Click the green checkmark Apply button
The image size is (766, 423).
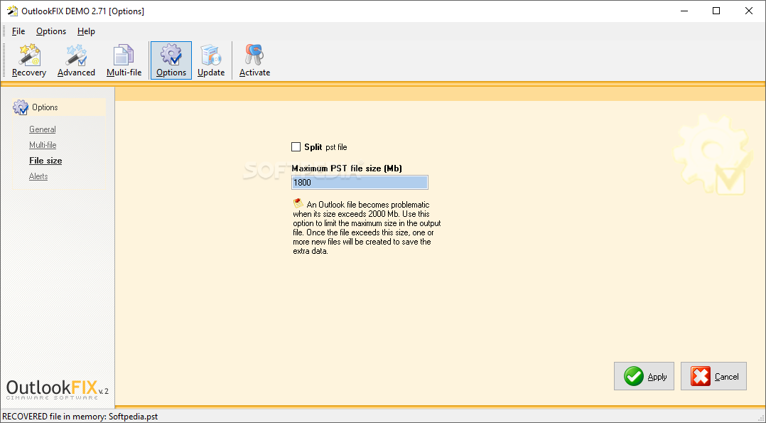(x=644, y=376)
